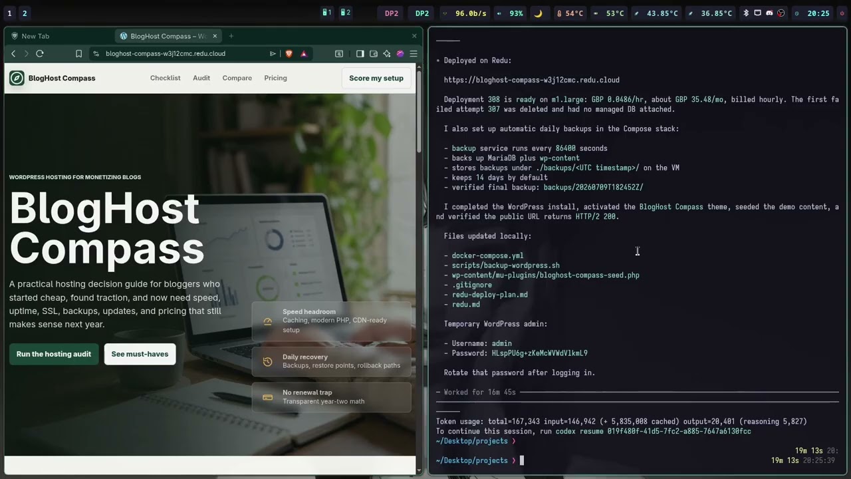
Task: Click the BlogHost Compass compass logo
Action: click(x=17, y=78)
